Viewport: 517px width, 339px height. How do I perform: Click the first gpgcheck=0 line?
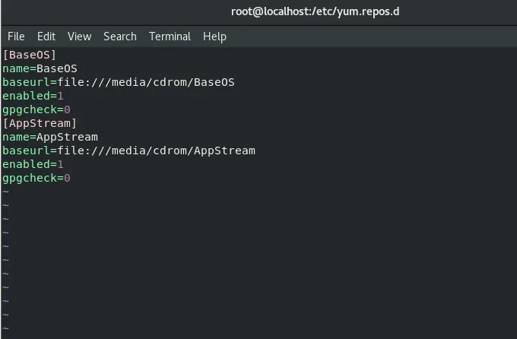point(36,109)
